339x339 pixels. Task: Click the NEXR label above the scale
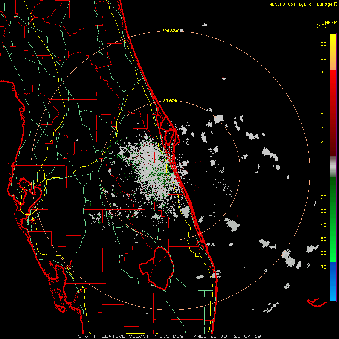(331, 23)
